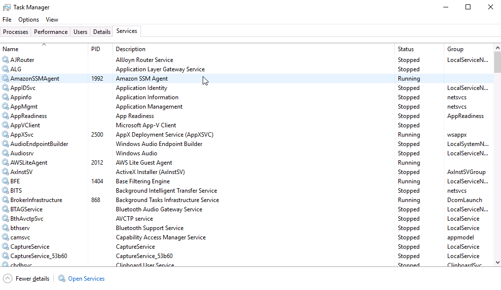Switch to the Users tab
Screen dimensions: 501x290
tap(80, 32)
